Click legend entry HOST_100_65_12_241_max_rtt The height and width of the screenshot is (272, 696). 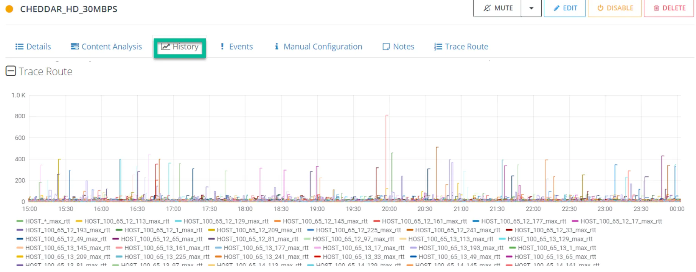coord(454,230)
